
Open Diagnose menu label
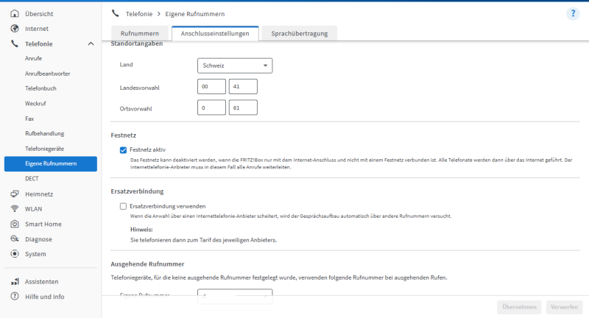(38, 239)
